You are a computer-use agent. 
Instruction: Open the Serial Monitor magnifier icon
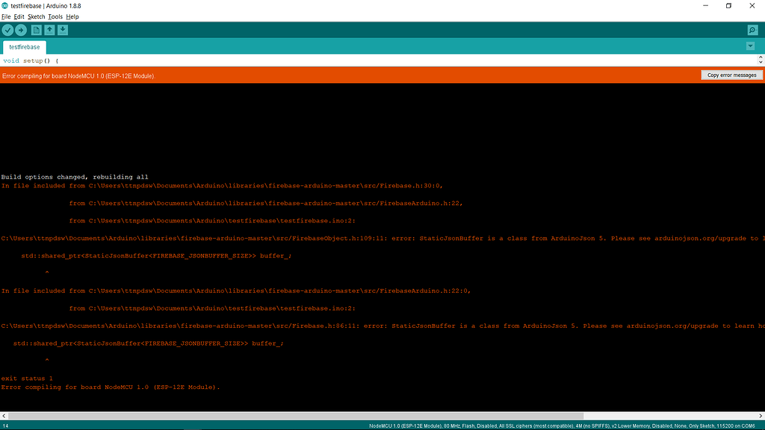pos(752,30)
